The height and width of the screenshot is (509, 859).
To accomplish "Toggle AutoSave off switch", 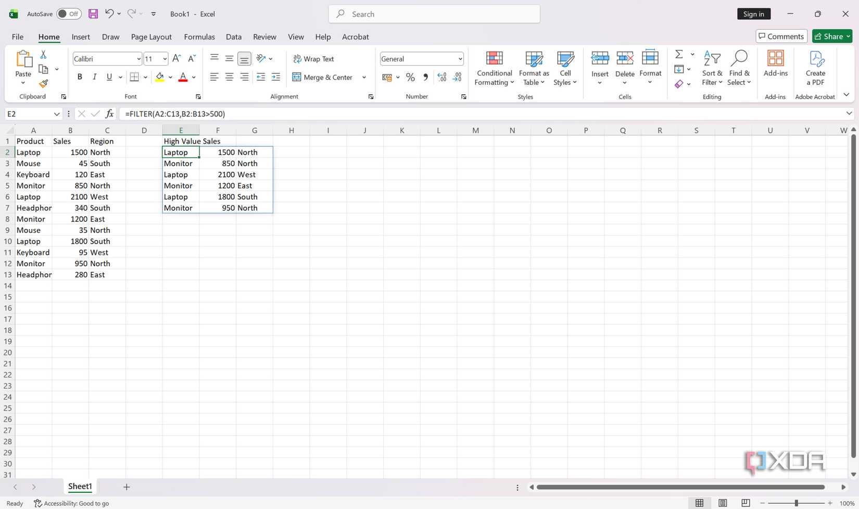I will 68,14.
